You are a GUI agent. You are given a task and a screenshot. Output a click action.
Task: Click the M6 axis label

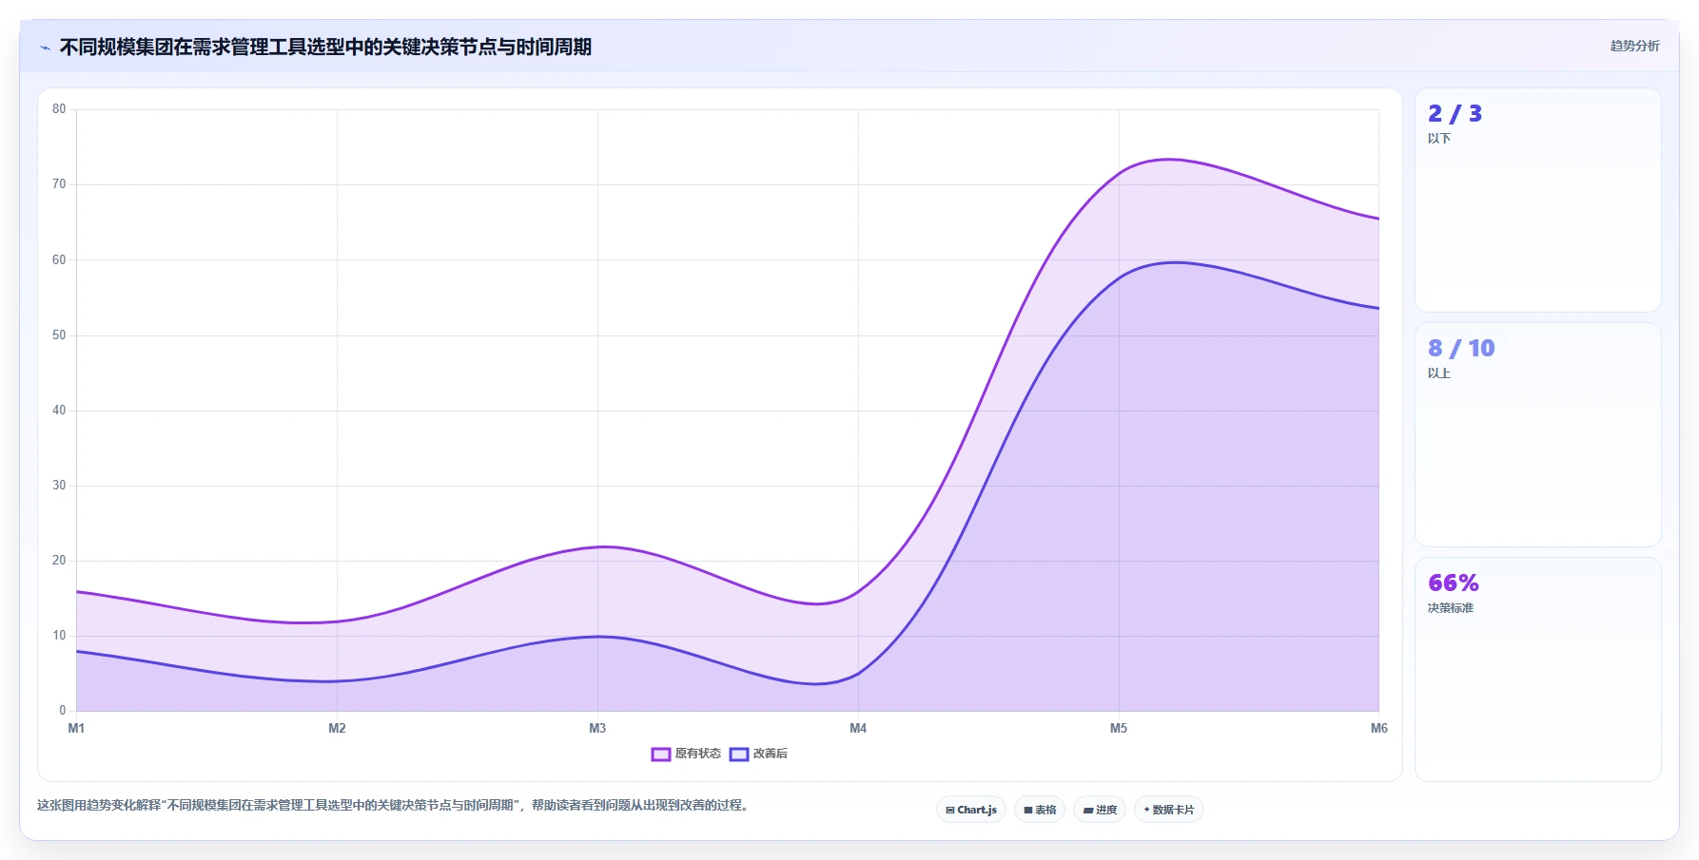[1378, 728]
